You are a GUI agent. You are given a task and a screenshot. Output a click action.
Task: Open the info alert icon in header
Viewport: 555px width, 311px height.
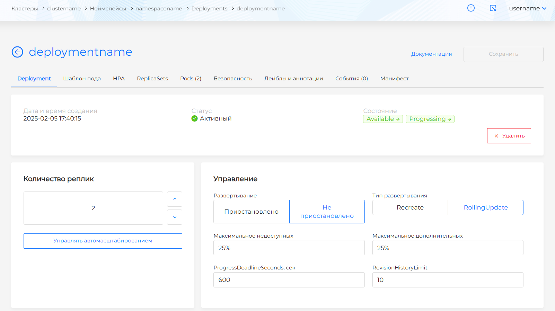471,8
